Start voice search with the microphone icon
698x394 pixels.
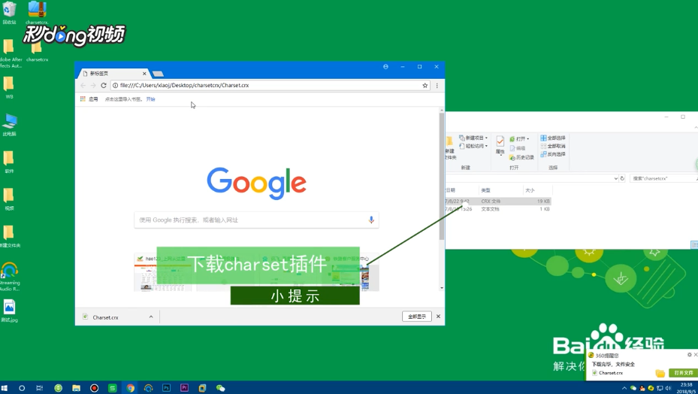coord(371,220)
